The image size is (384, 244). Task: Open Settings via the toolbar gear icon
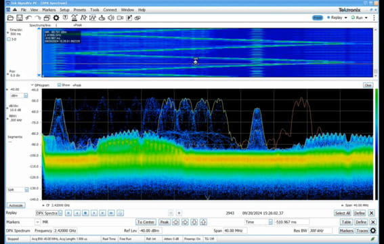point(56,18)
